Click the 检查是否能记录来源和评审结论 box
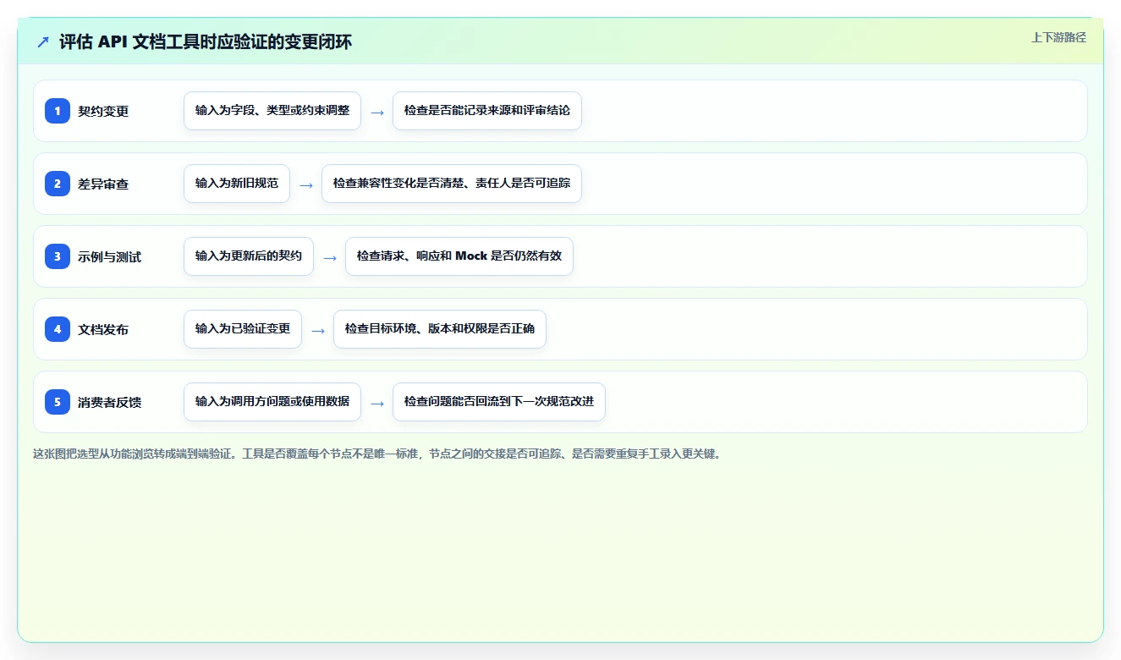The height and width of the screenshot is (660, 1121). coord(487,111)
